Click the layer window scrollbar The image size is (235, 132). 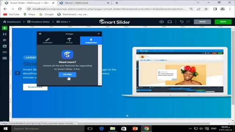[100, 65]
